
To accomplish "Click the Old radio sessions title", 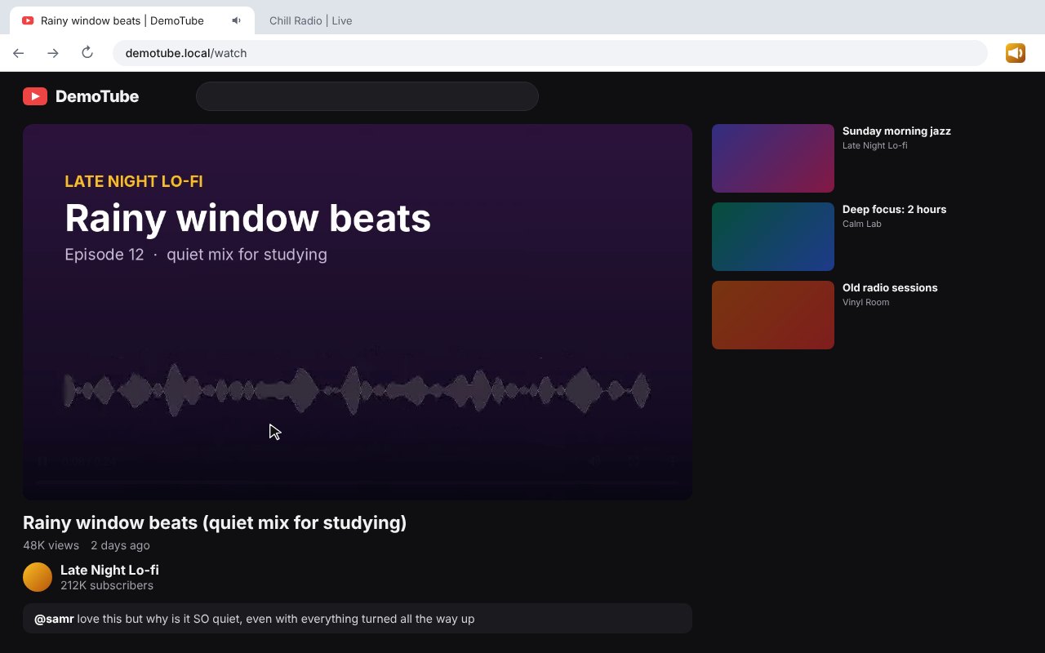I will coord(890,287).
